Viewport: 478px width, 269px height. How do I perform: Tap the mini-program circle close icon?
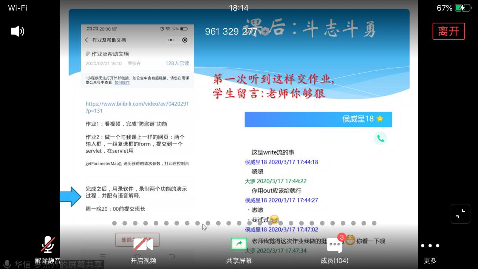[x=185, y=40]
